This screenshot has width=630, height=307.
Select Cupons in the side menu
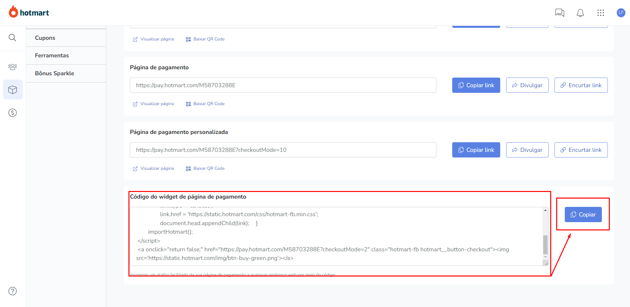click(66, 38)
